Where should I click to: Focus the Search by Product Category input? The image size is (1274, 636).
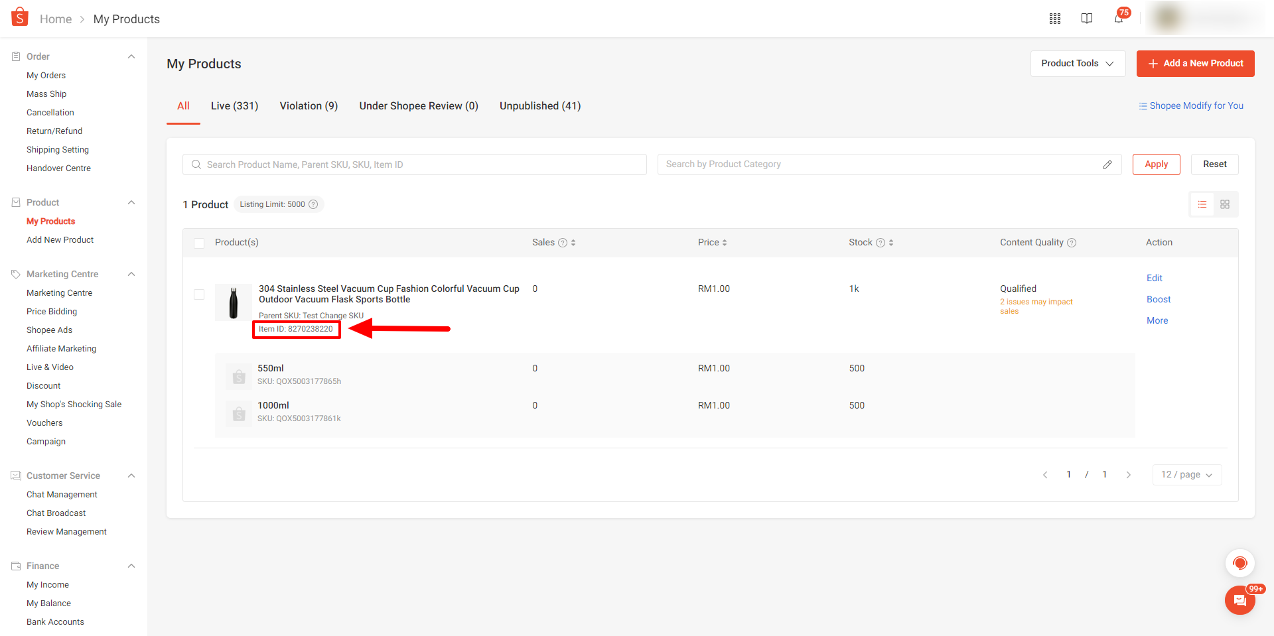coord(890,164)
